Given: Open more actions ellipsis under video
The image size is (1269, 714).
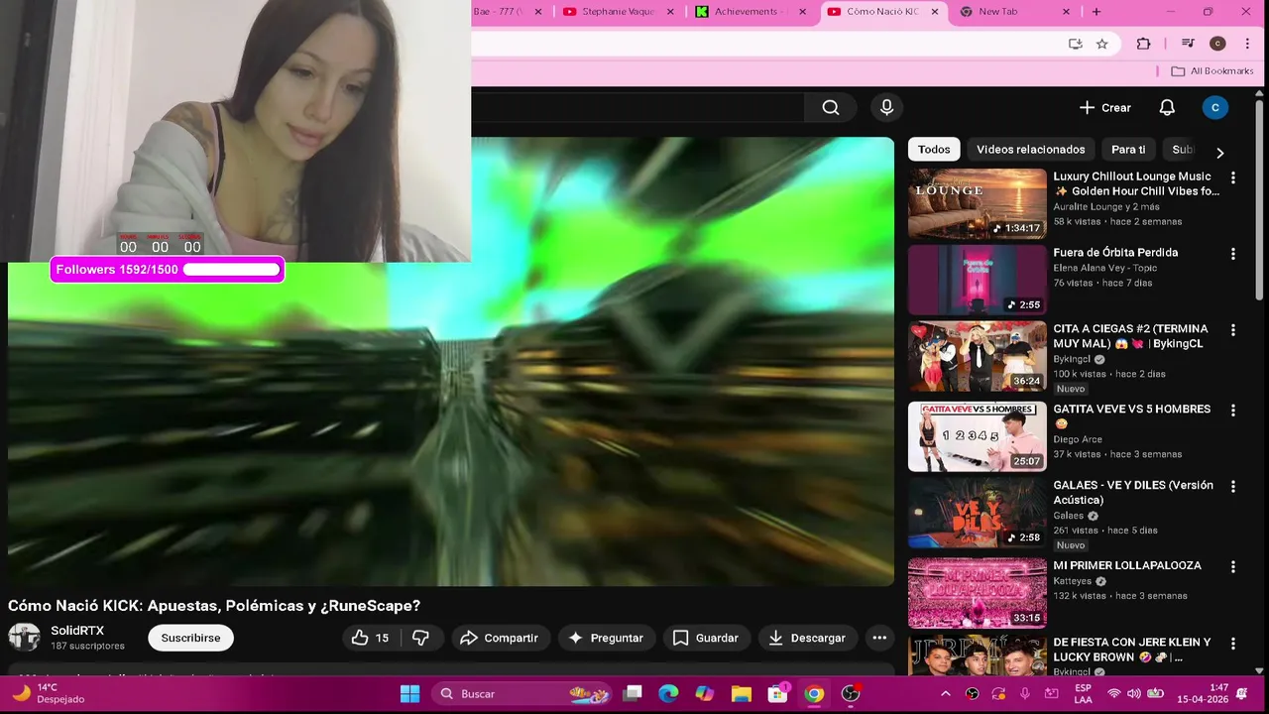Looking at the screenshot, I should point(878,638).
